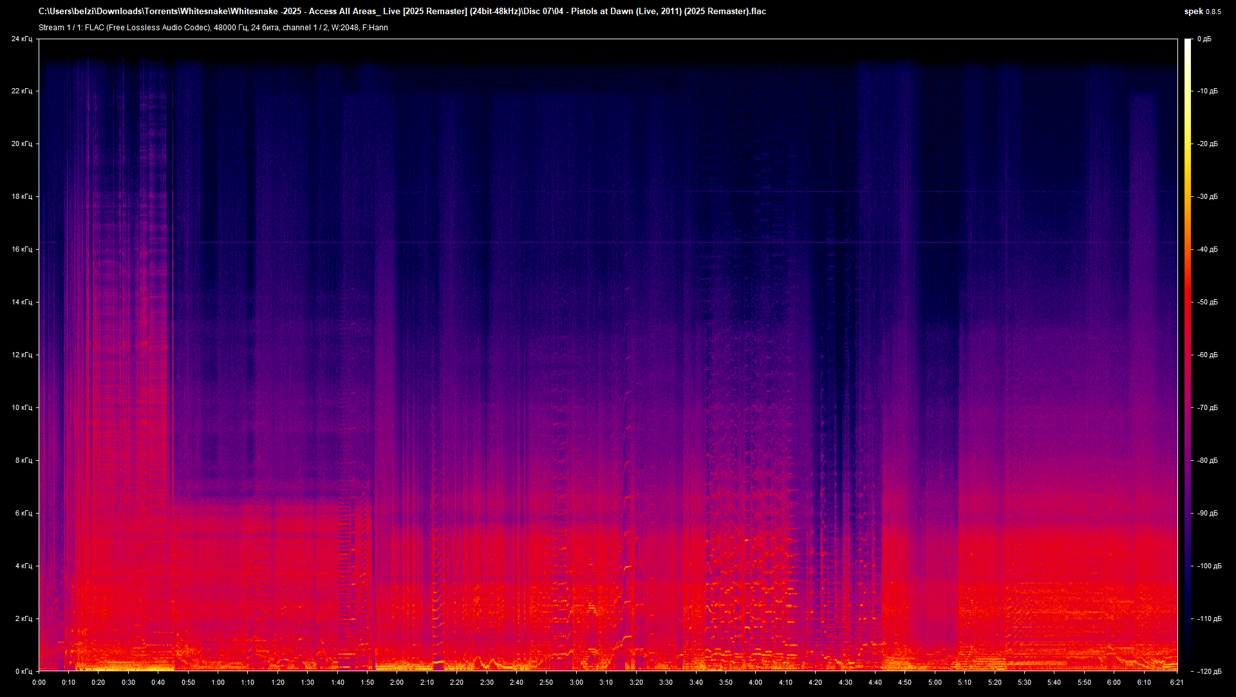Click the Stream 1 / 1 codec info line
The height and width of the screenshot is (697, 1236).
(213, 28)
